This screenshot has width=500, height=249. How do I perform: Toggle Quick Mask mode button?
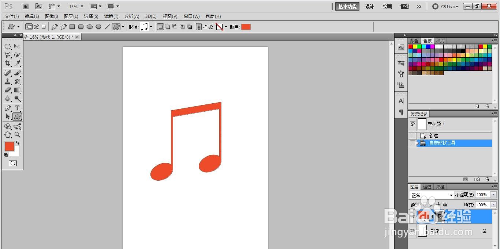point(13,163)
